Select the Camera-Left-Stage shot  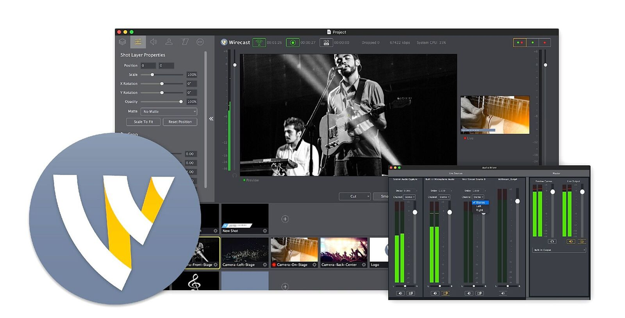[245, 253]
